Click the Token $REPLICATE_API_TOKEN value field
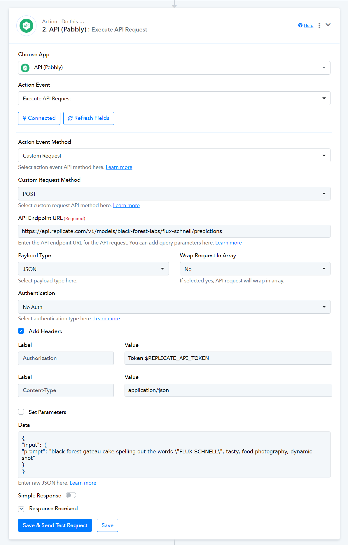348x545 pixels. pos(228,358)
